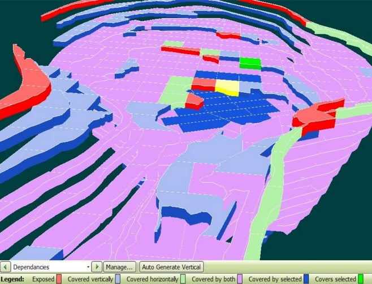The width and height of the screenshot is (372, 284).
Task: Click the Covered by both pink swatch
Action: [240, 279]
